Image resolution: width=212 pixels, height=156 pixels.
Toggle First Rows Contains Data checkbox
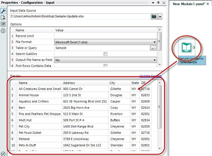click(105, 66)
